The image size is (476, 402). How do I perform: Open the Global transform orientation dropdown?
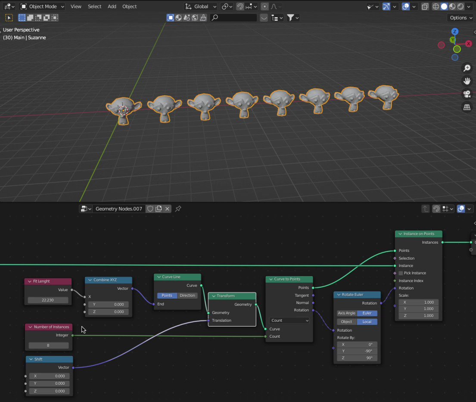[x=201, y=6]
